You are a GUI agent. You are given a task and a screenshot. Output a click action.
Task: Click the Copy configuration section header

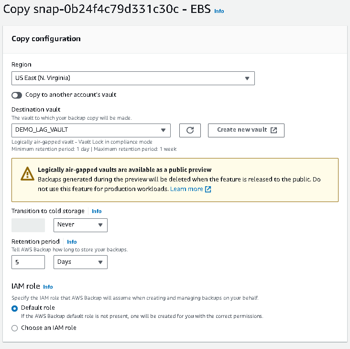click(x=46, y=39)
